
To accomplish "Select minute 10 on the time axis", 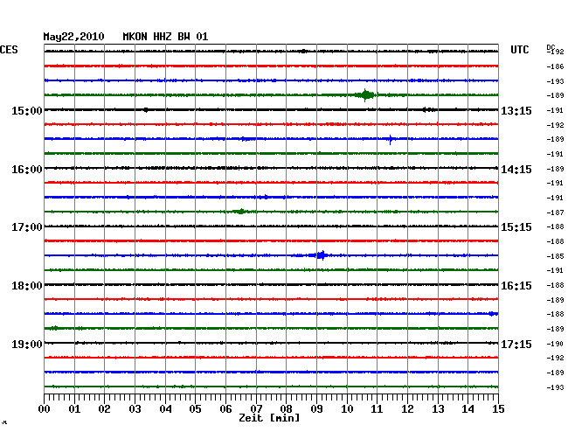I will 347,408.
